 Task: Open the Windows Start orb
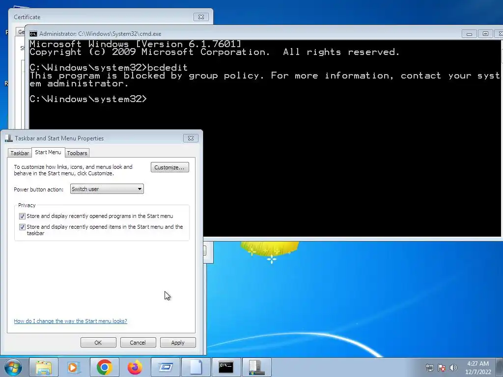13,367
